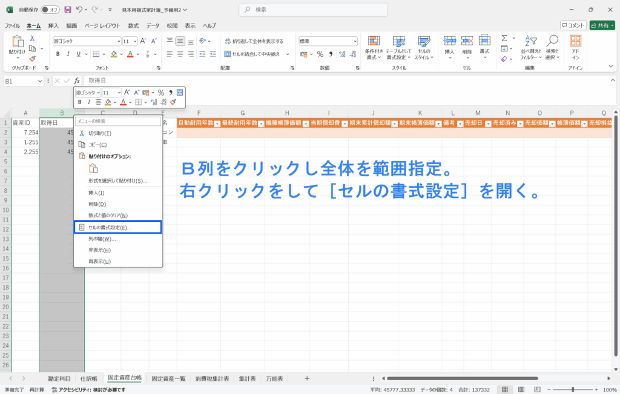Click the ribbon increase indent icon

point(213,54)
